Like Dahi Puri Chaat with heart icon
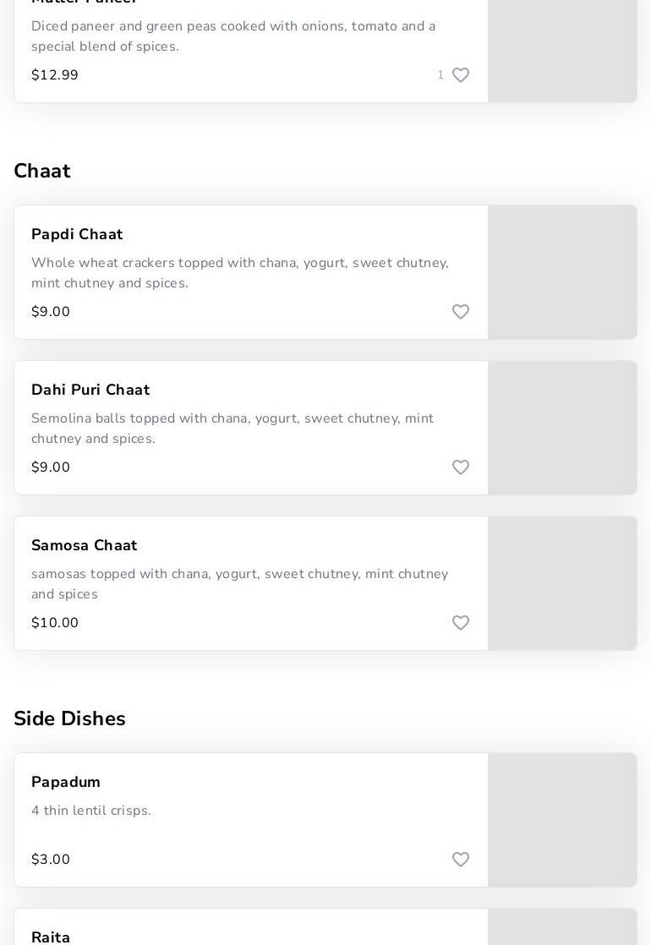 point(461,467)
